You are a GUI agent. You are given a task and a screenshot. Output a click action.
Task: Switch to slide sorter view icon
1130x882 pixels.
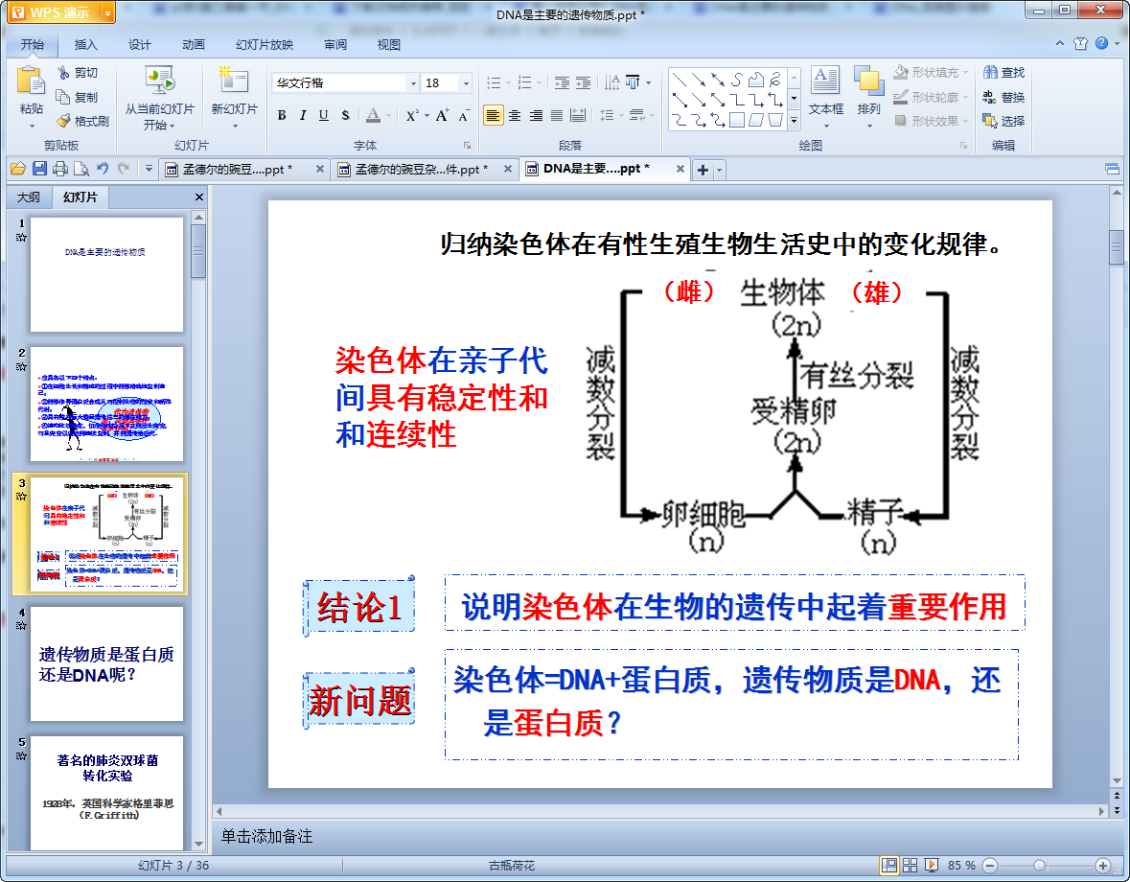(x=911, y=865)
